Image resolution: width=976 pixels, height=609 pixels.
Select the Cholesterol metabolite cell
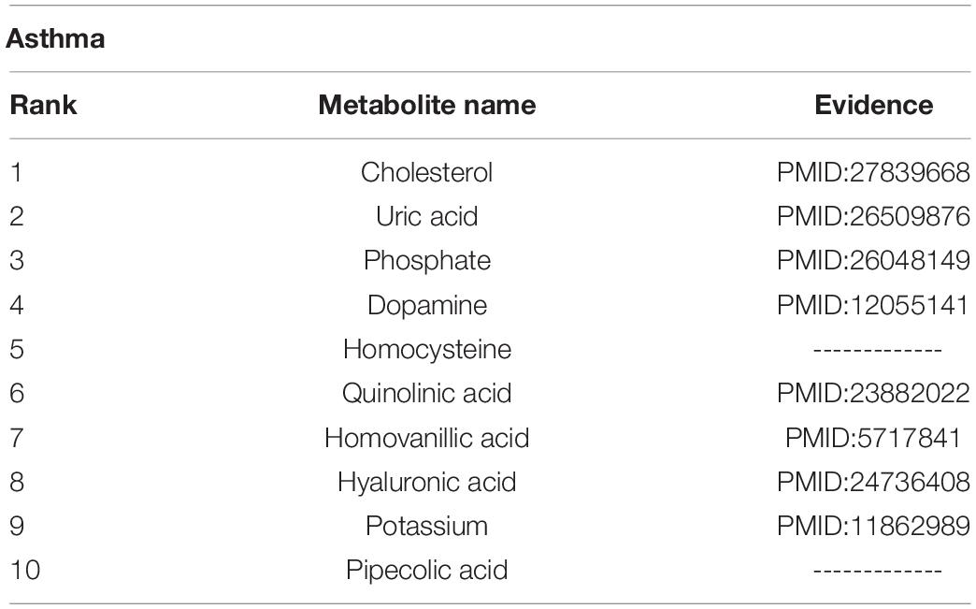(426, 172)
